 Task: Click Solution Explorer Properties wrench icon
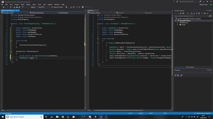[205, 13]
